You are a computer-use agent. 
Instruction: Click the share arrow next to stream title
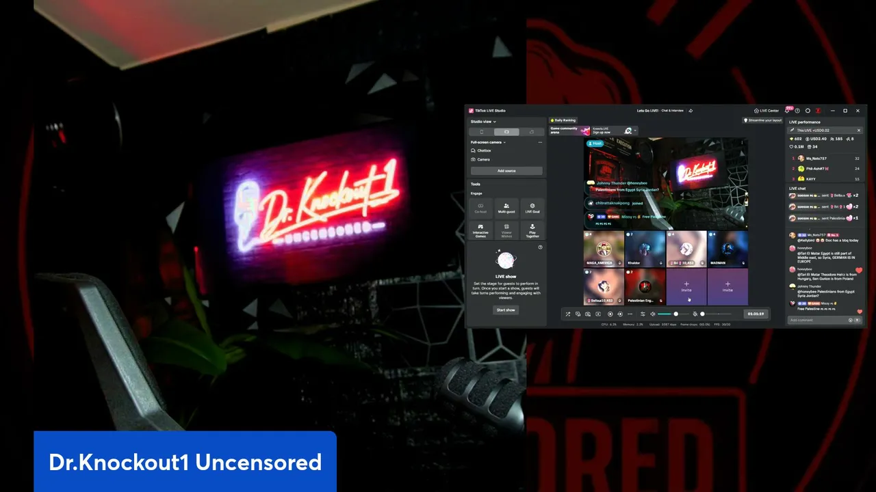[691, 110]
